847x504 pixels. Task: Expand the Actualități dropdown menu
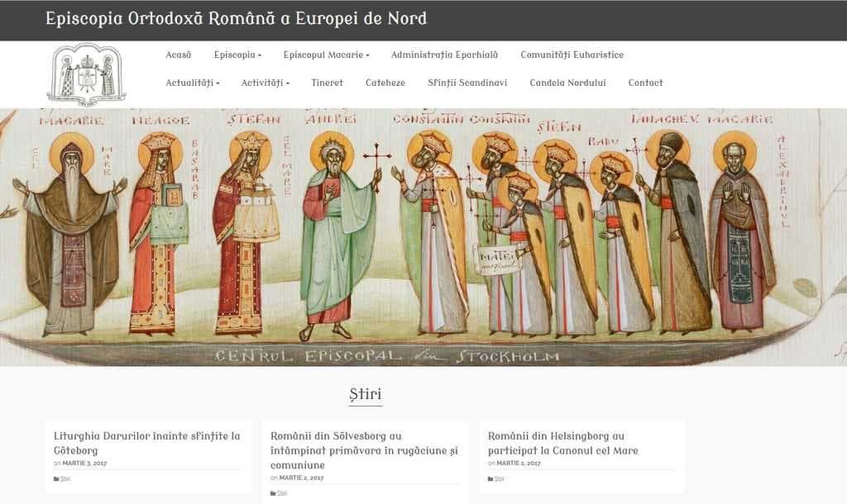coord(192,83)
